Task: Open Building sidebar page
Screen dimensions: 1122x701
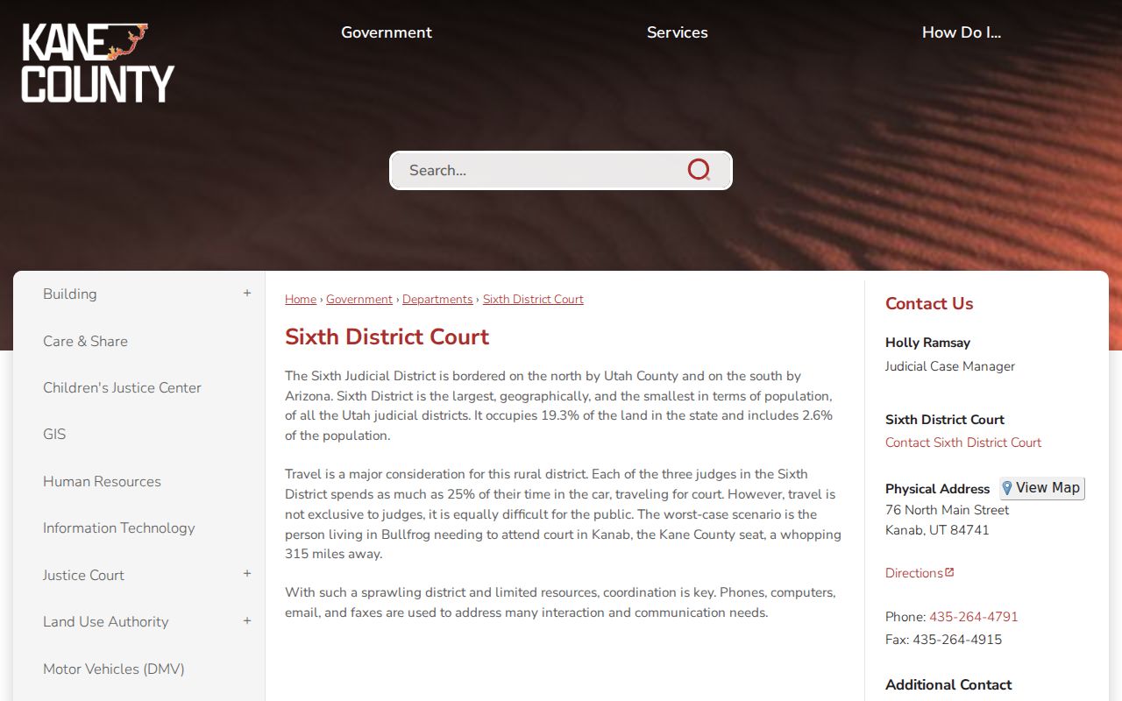Action: (70, 294)
